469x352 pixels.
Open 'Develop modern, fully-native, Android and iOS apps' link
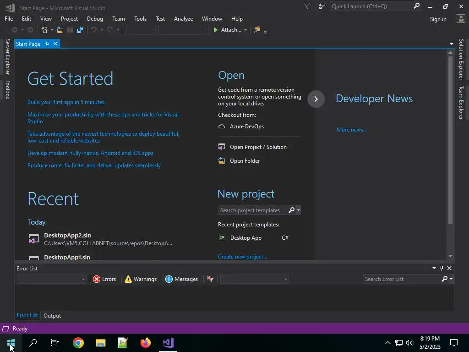click(90, 153)
